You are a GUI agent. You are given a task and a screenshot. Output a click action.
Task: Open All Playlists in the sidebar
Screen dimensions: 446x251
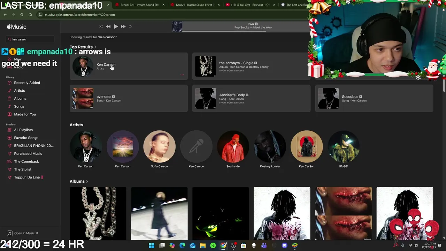[23, 130]
